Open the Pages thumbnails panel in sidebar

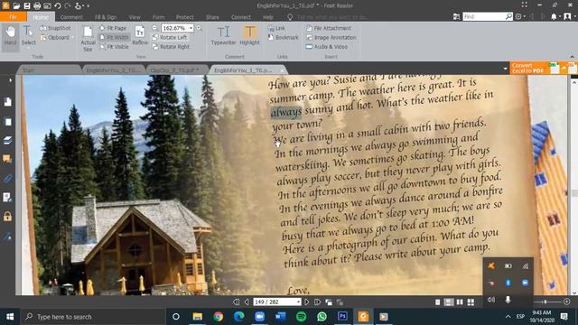coord(7,122)
